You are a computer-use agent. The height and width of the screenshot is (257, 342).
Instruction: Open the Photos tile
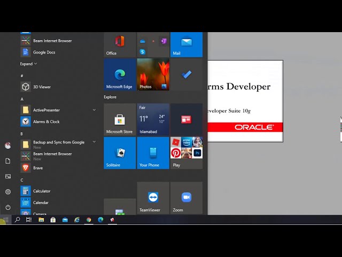(x=153, y=74)
